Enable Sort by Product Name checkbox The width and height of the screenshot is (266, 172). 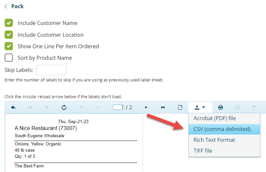9,58
